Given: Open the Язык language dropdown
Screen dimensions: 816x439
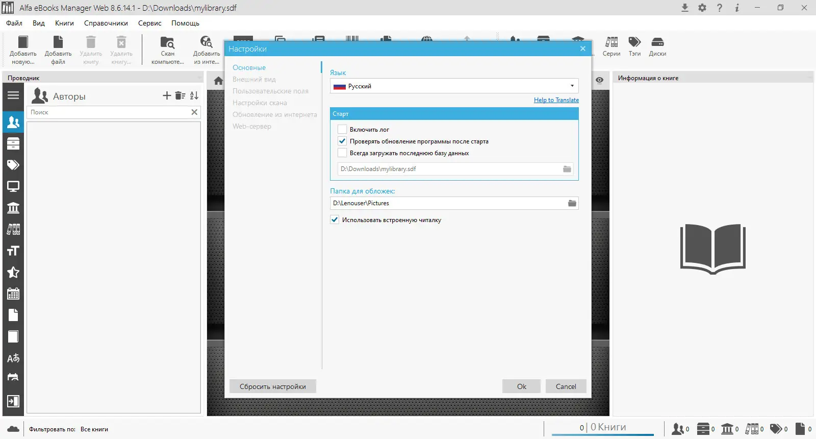Looking at the screenshot, I should [x=454, y=86].
